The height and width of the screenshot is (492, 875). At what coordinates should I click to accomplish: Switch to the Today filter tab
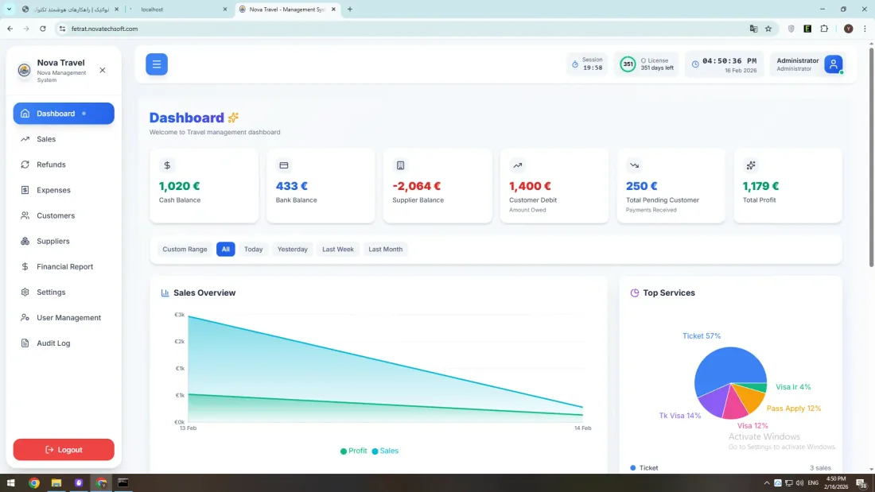click(253, 249)
